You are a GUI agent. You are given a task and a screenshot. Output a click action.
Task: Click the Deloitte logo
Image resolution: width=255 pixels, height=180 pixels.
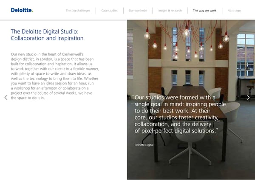pyautogui.click(x=21, y=10)
